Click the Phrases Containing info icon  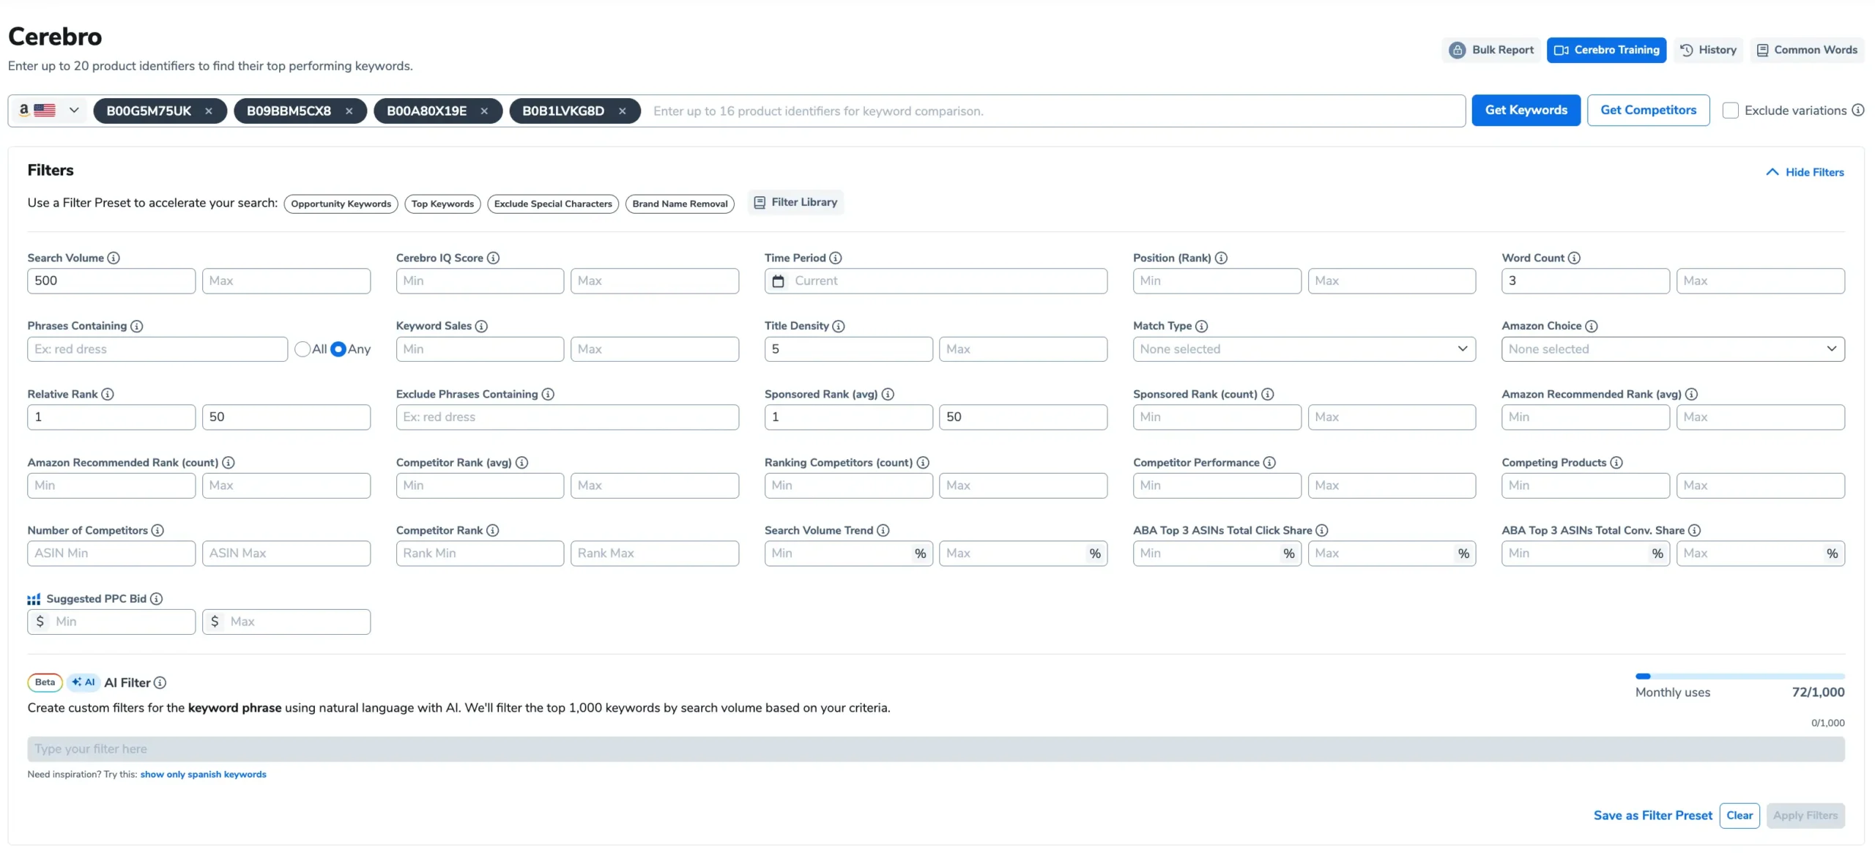click(x=136, y=327)
